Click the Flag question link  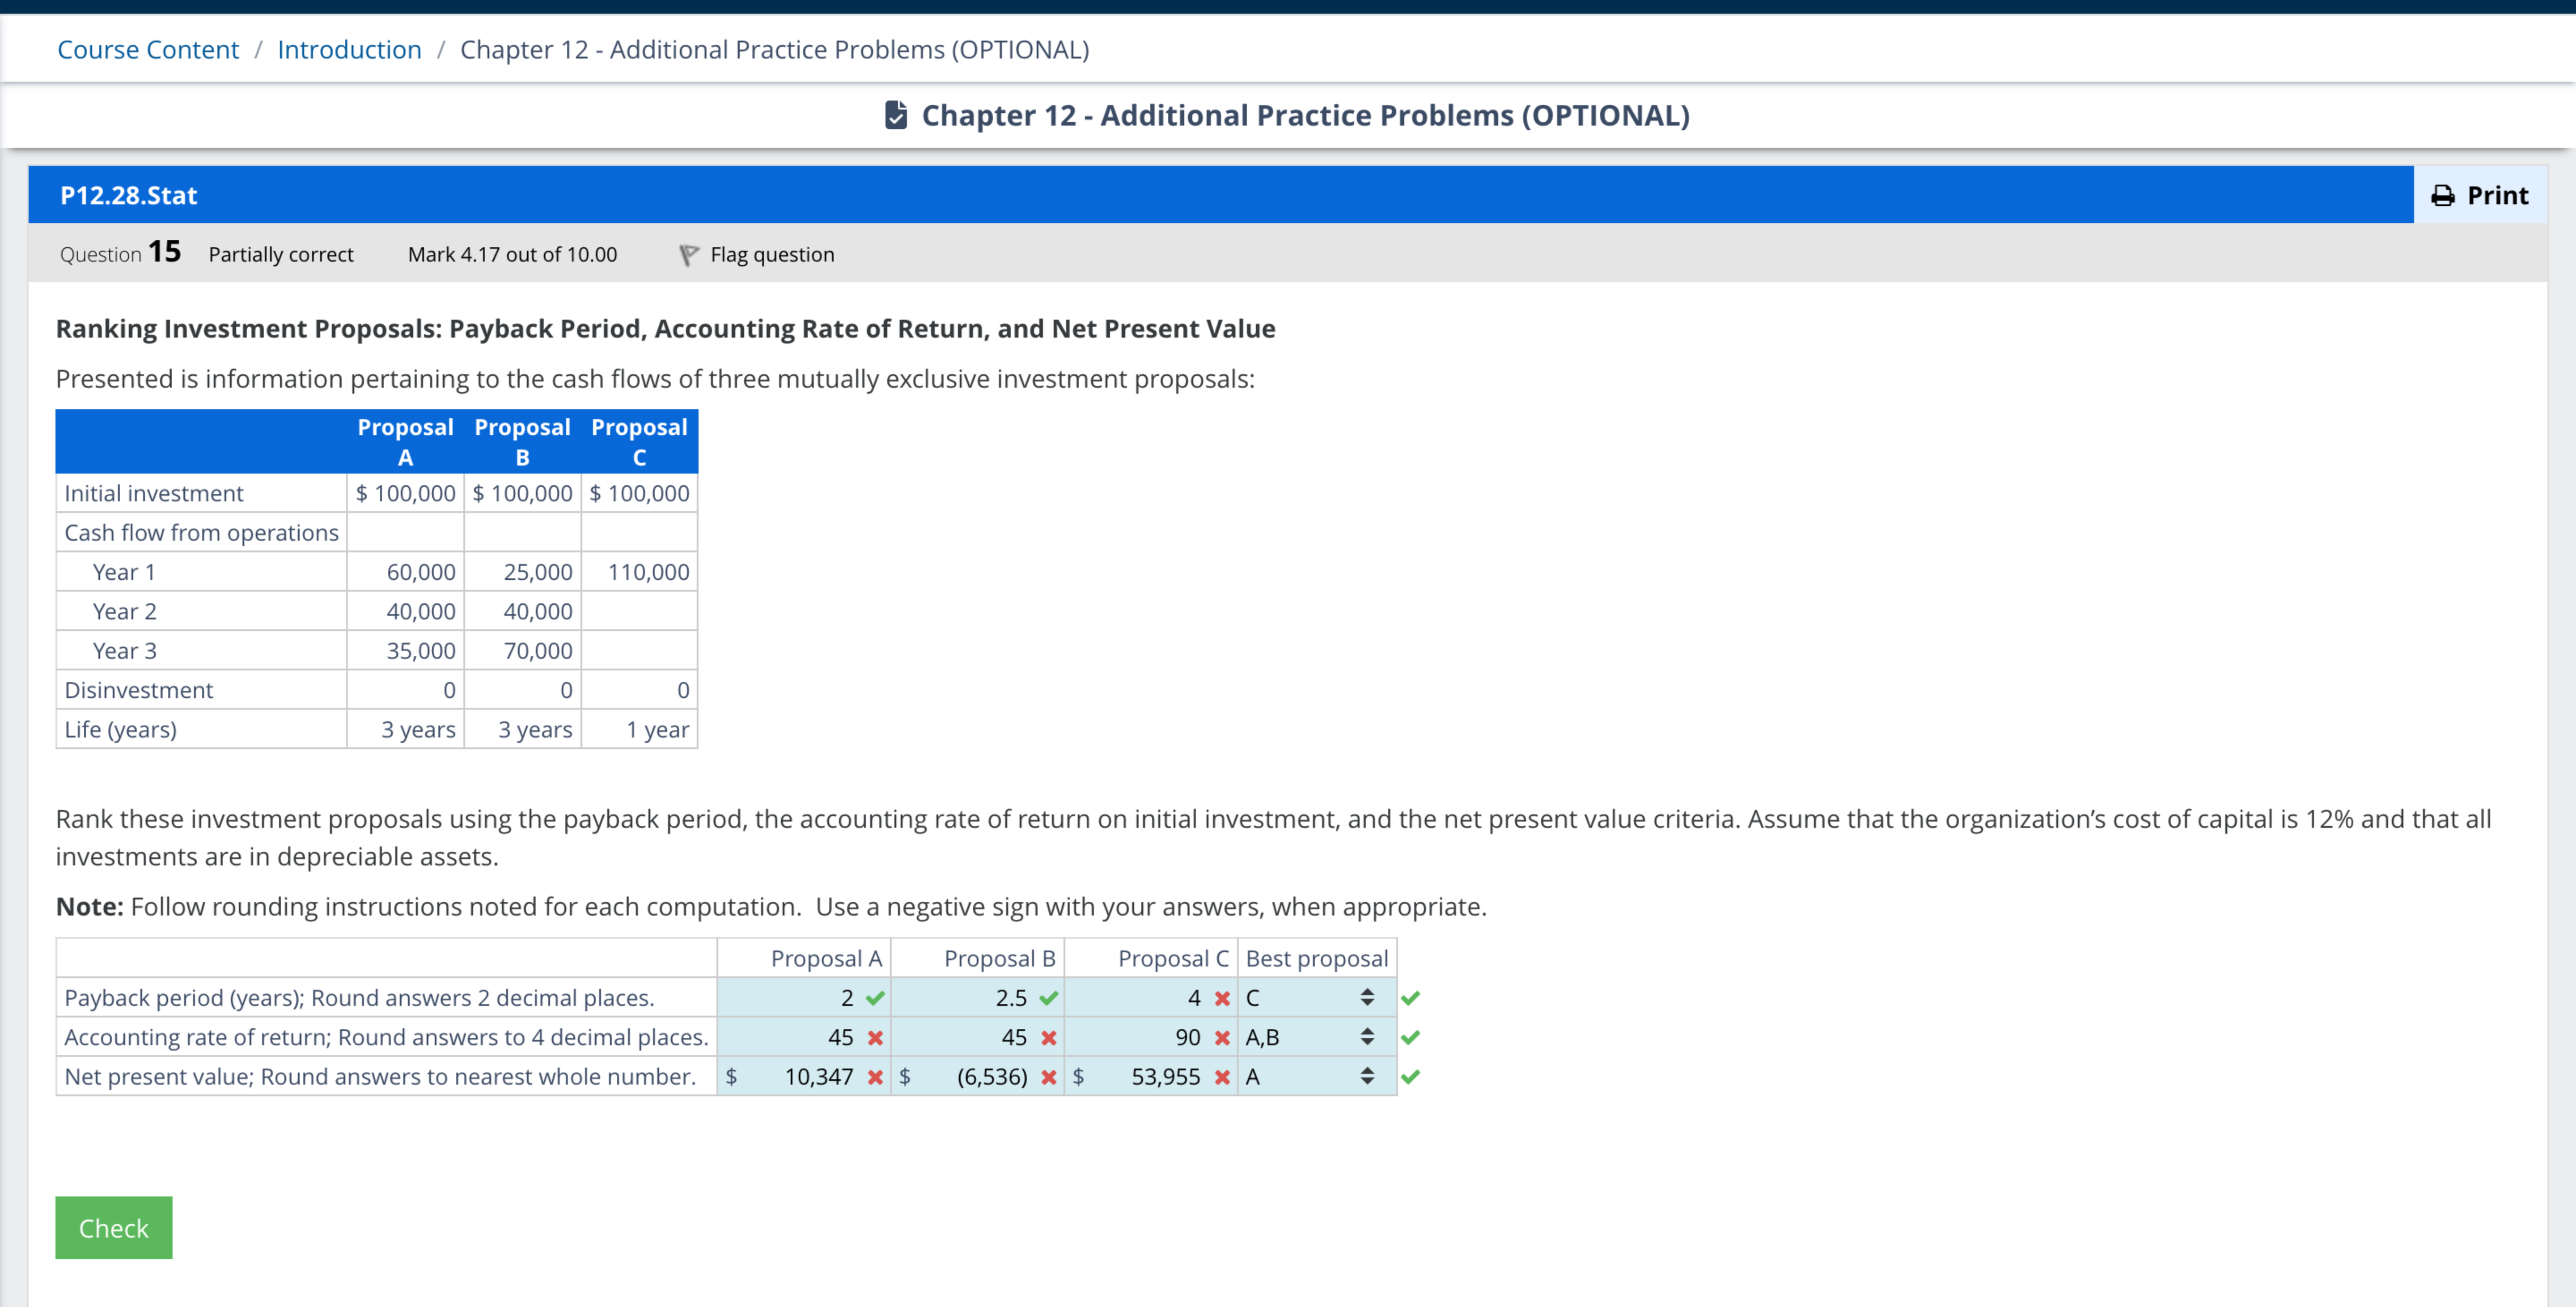771,253
